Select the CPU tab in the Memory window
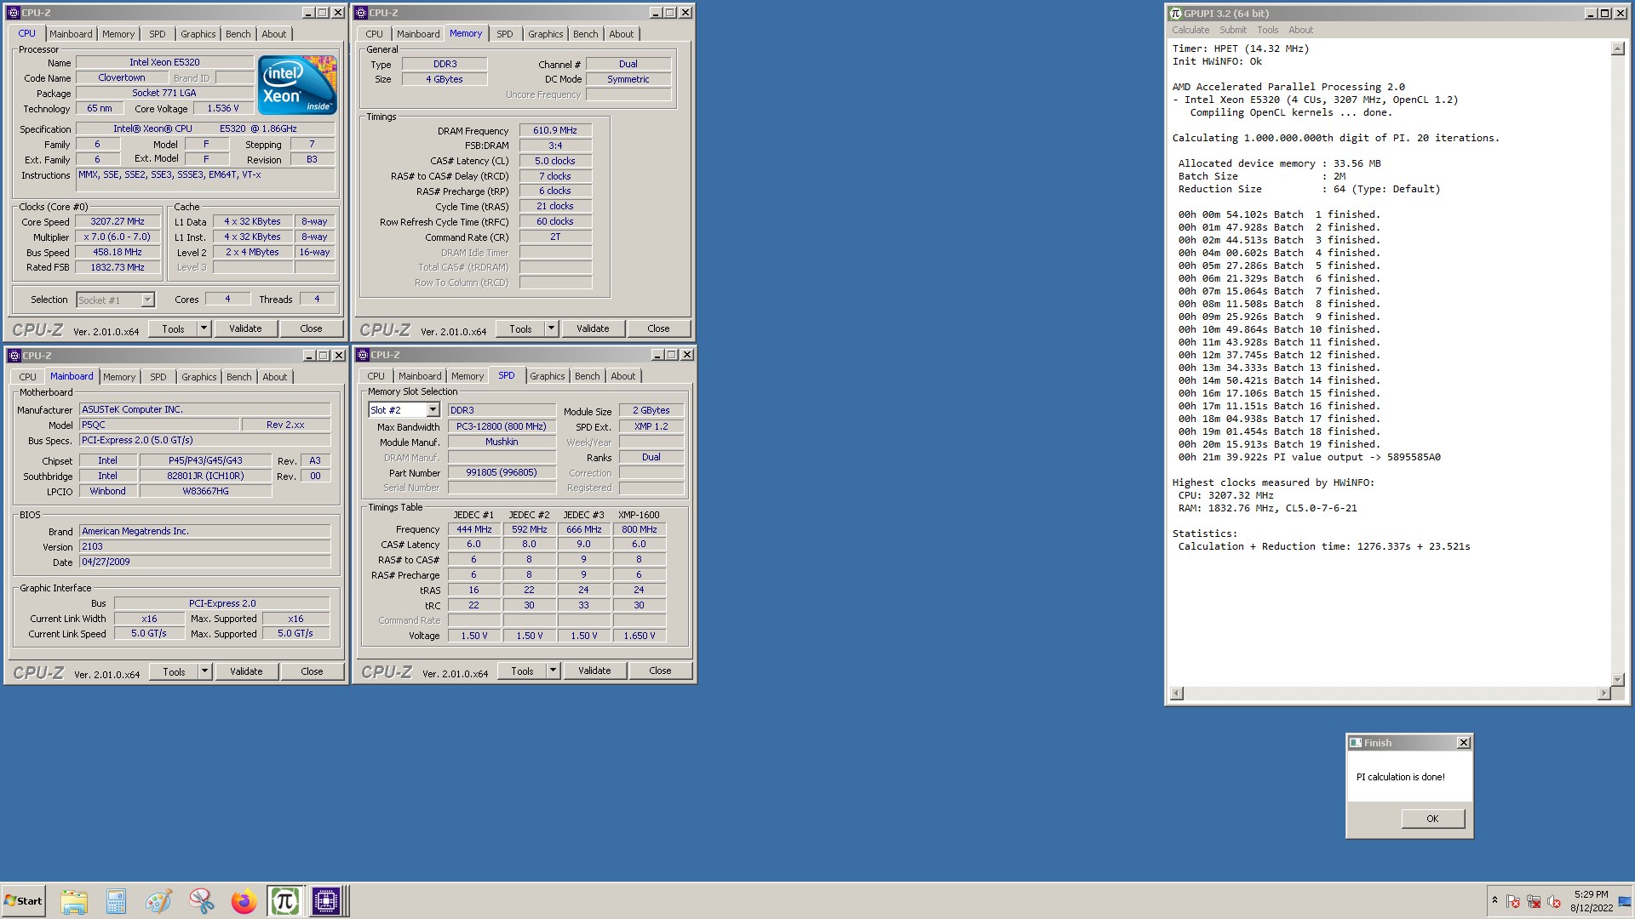Image resolution: width=1635 pixels, height=919 pixels. point(375,34)
